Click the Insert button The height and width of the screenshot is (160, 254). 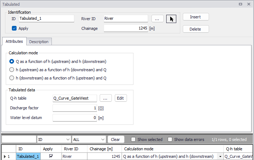196,17
